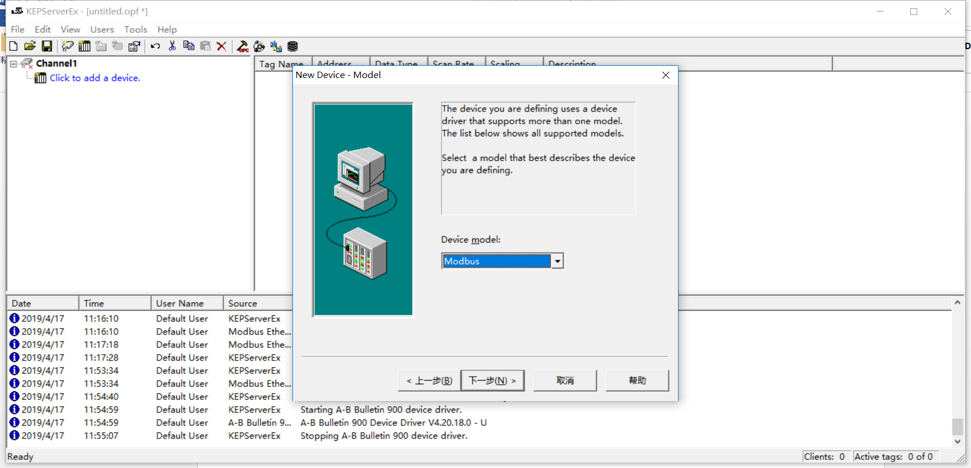Close the New Device - Model dialog

click(x=666, y=75)
